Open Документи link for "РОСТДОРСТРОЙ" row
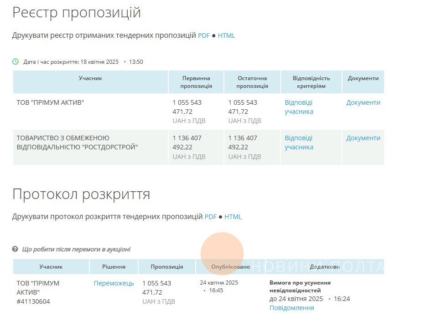Viewport: 431px width, 321px height. pos(363,138)
